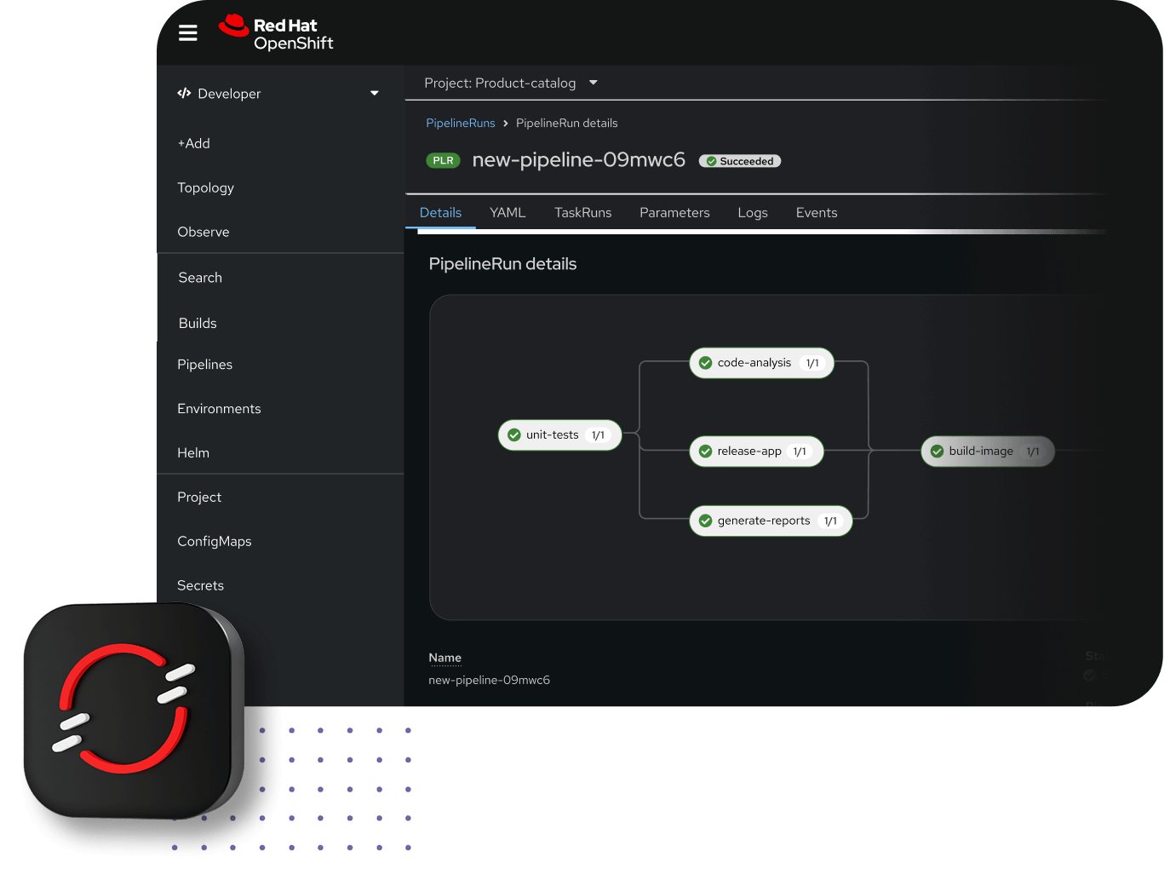The height and width of the screenshot is (886, 1170).
Task: Select the release-app task in the pipeline graph
Action: click(x=754, y=451)
